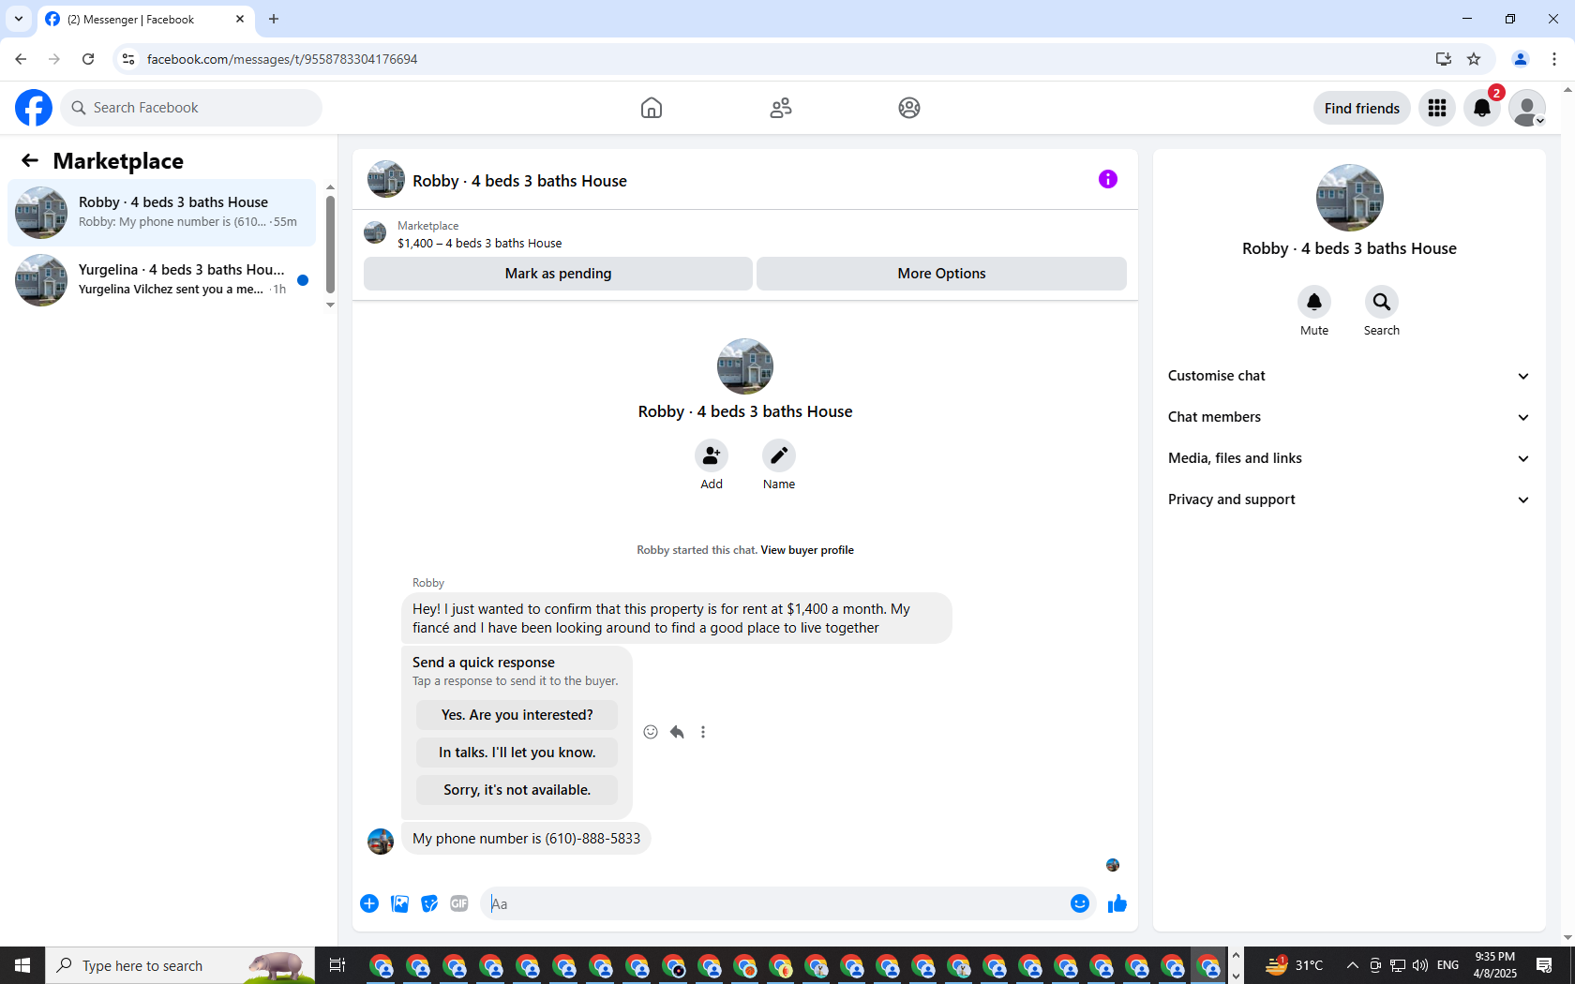Attach a photo file icon
The height and width of the screenshot is (984, 1575).
[x=399, y=903]
